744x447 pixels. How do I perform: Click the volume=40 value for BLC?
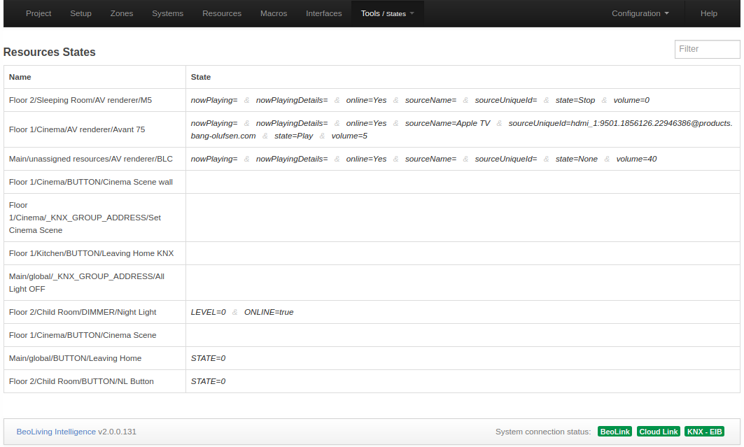[x=636, y=159]
